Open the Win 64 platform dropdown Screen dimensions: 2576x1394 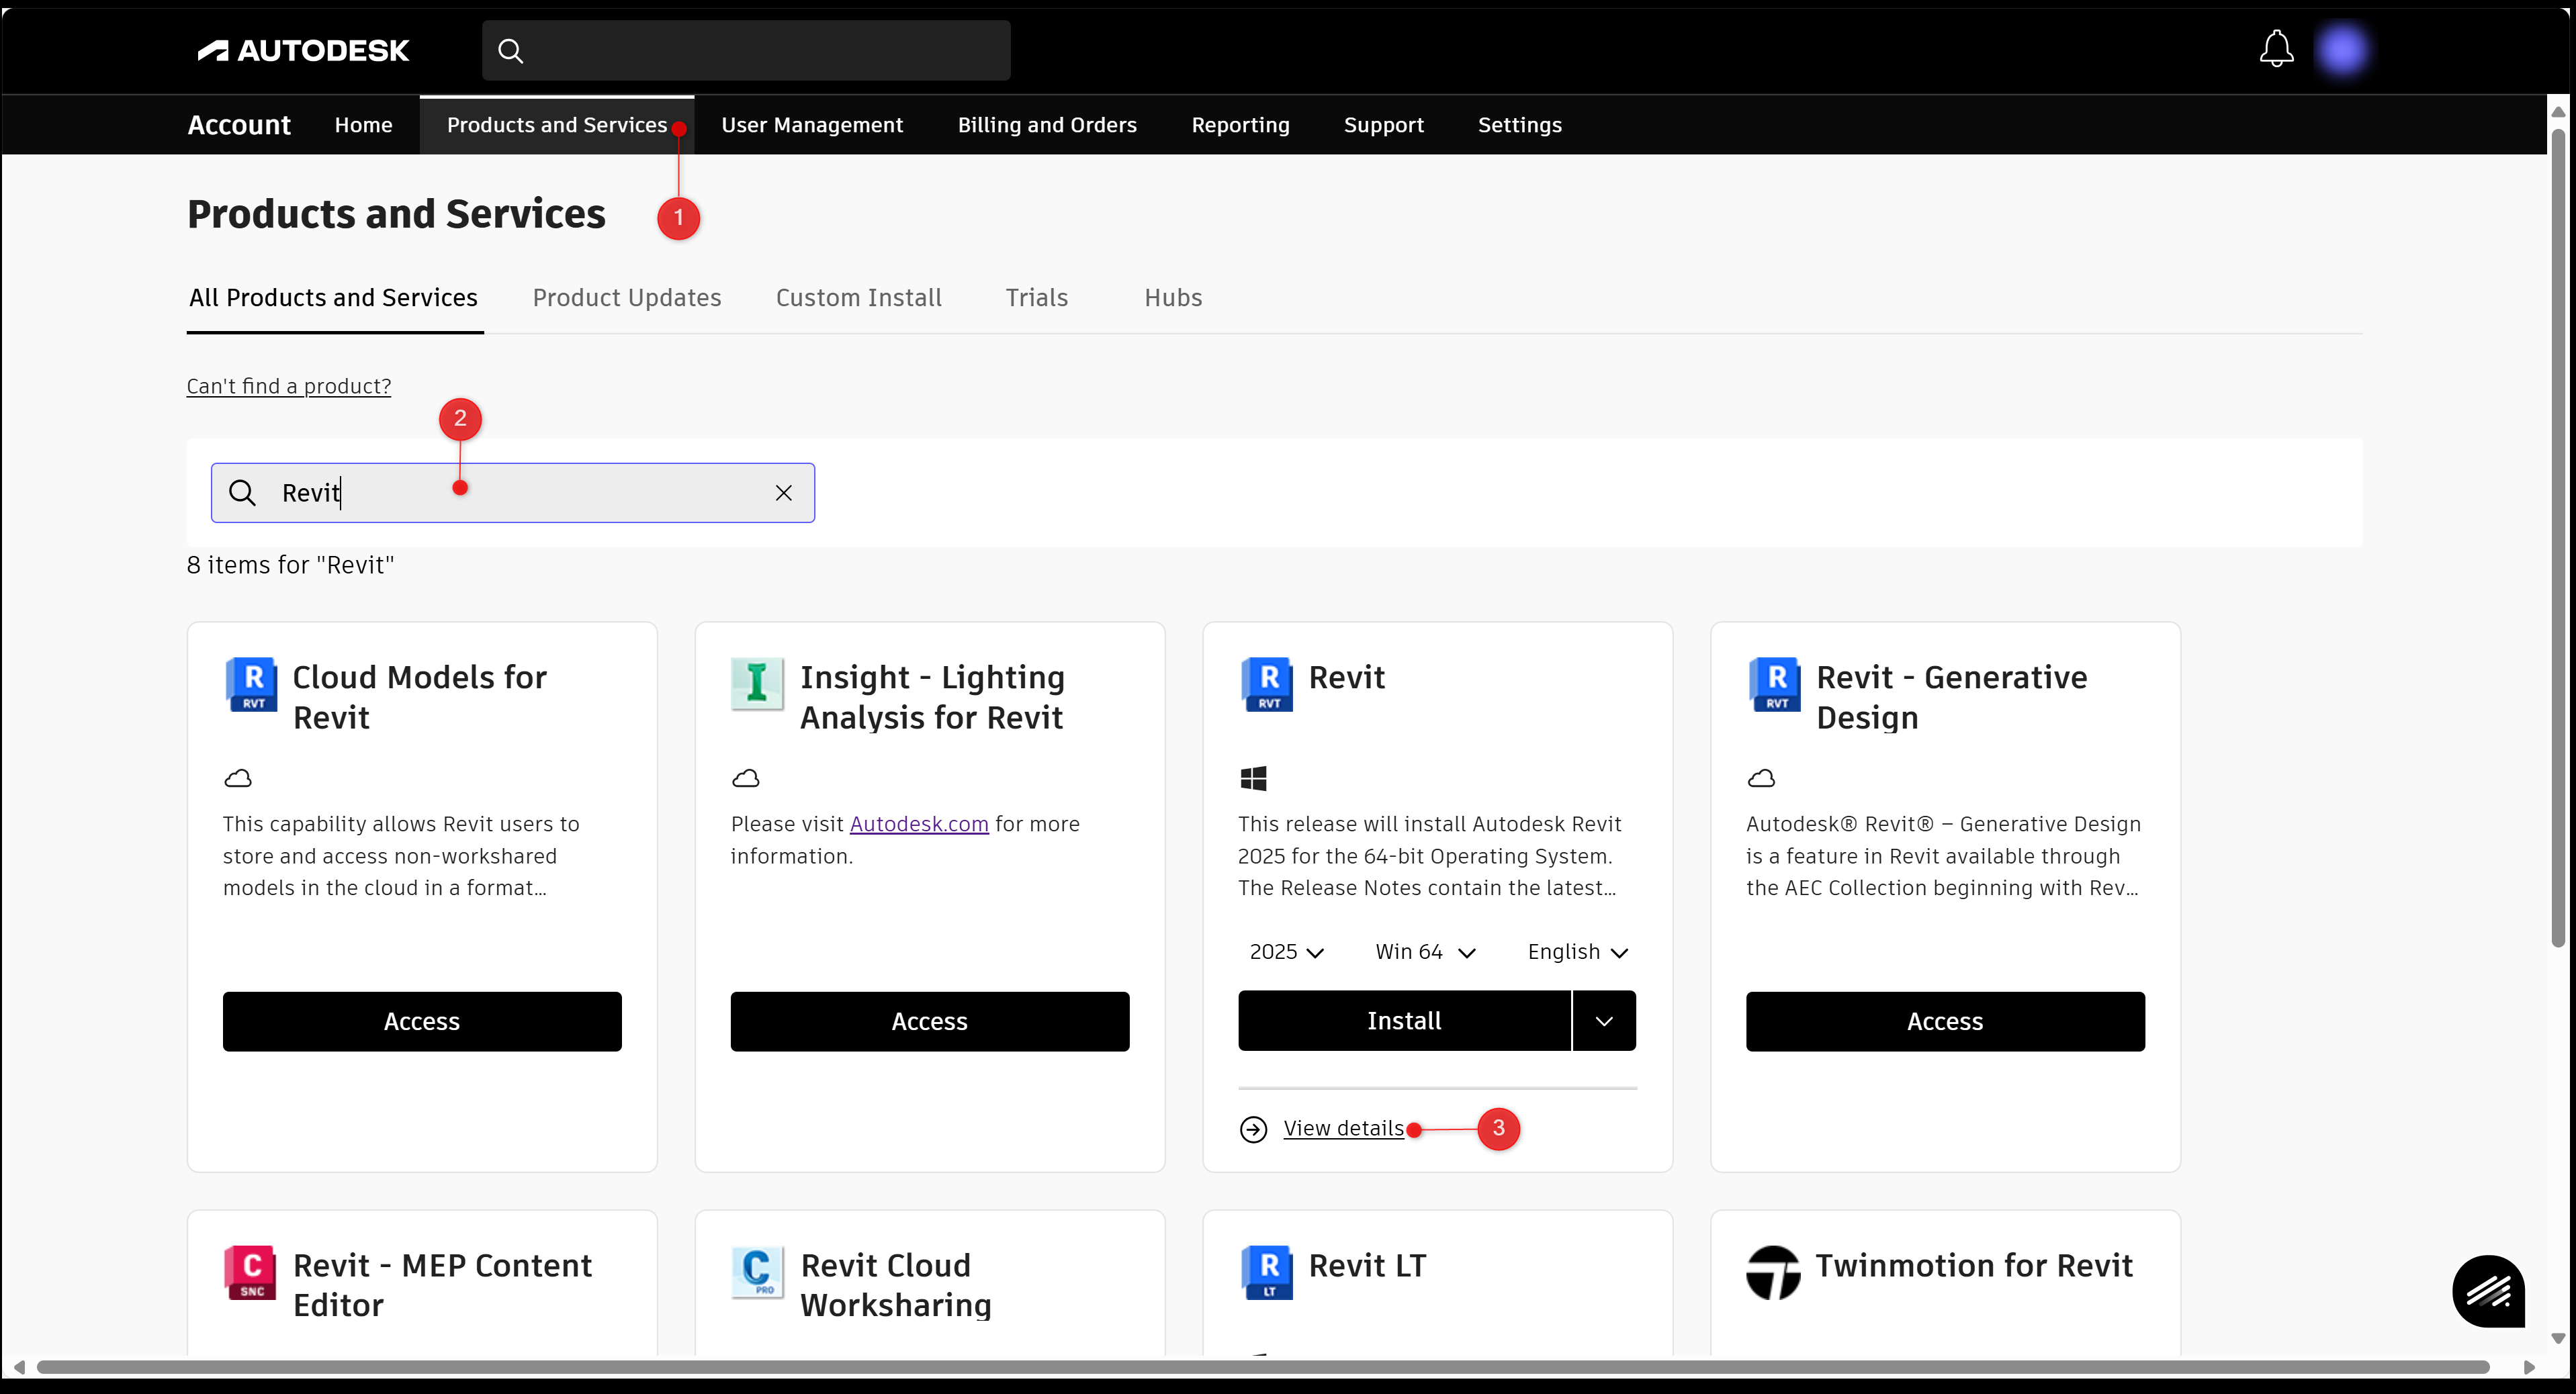tap(1425, 952)
